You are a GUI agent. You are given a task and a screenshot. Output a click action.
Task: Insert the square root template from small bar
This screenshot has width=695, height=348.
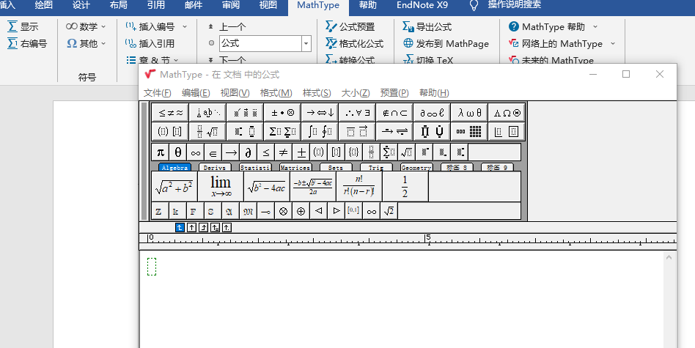pyautogui.click(x=406, y=152)
